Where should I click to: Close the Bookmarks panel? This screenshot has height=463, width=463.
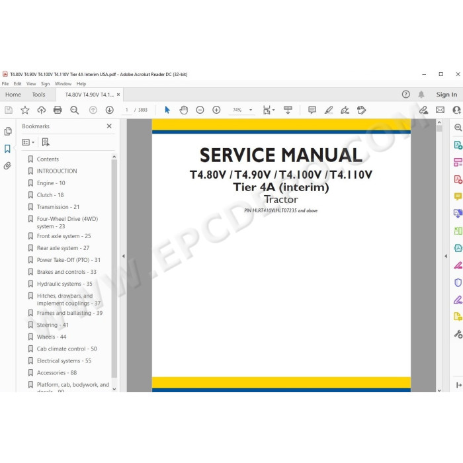tap(109, 126)
